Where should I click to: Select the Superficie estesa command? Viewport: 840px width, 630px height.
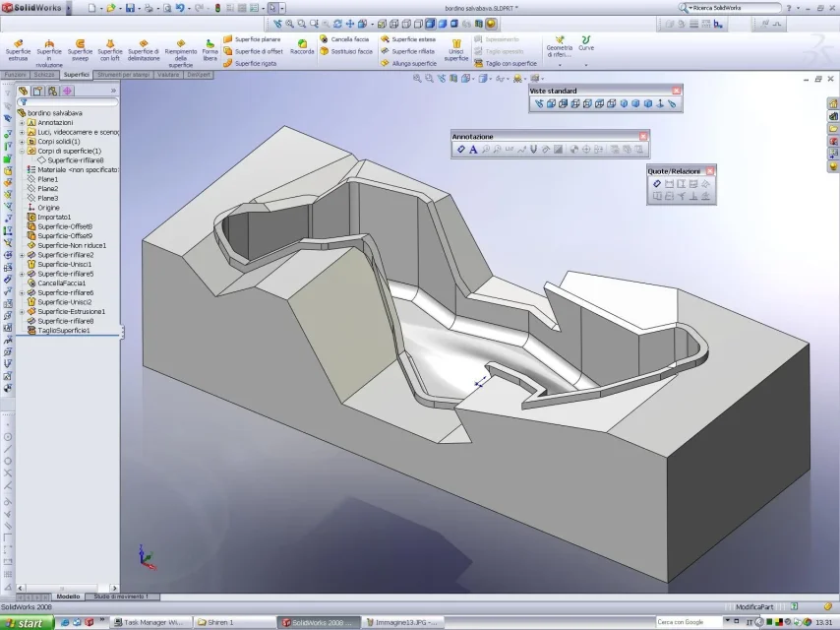coord(408,39)
